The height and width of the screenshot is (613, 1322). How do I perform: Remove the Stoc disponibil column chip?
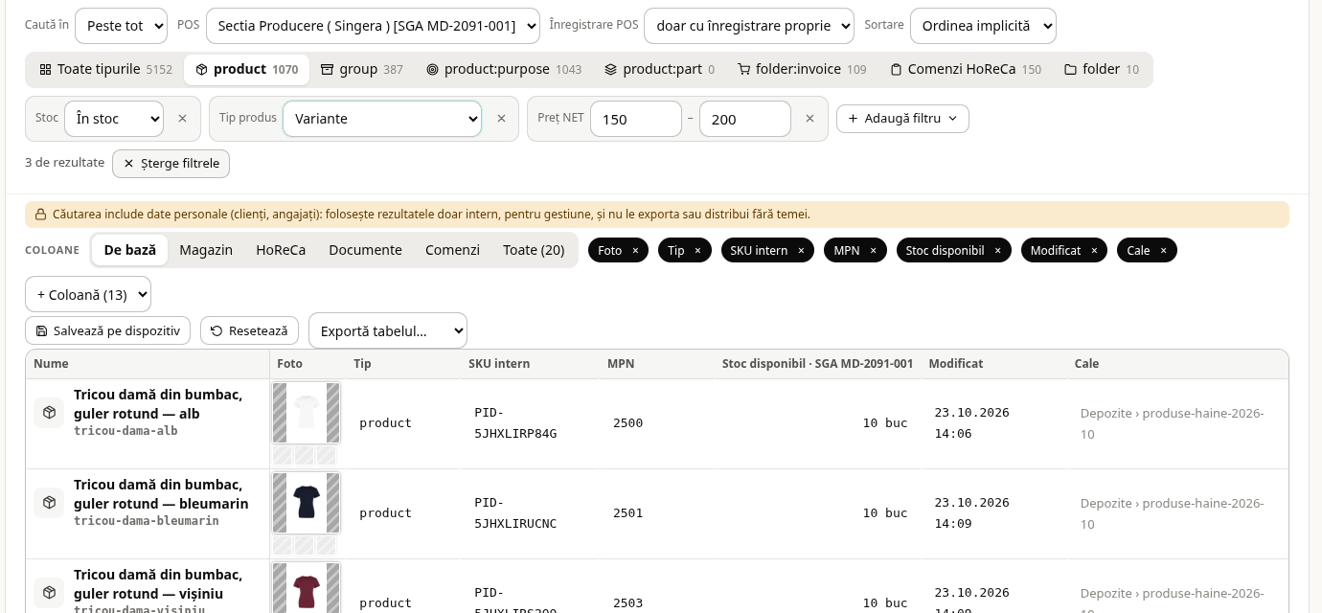(x=997, y=251)
